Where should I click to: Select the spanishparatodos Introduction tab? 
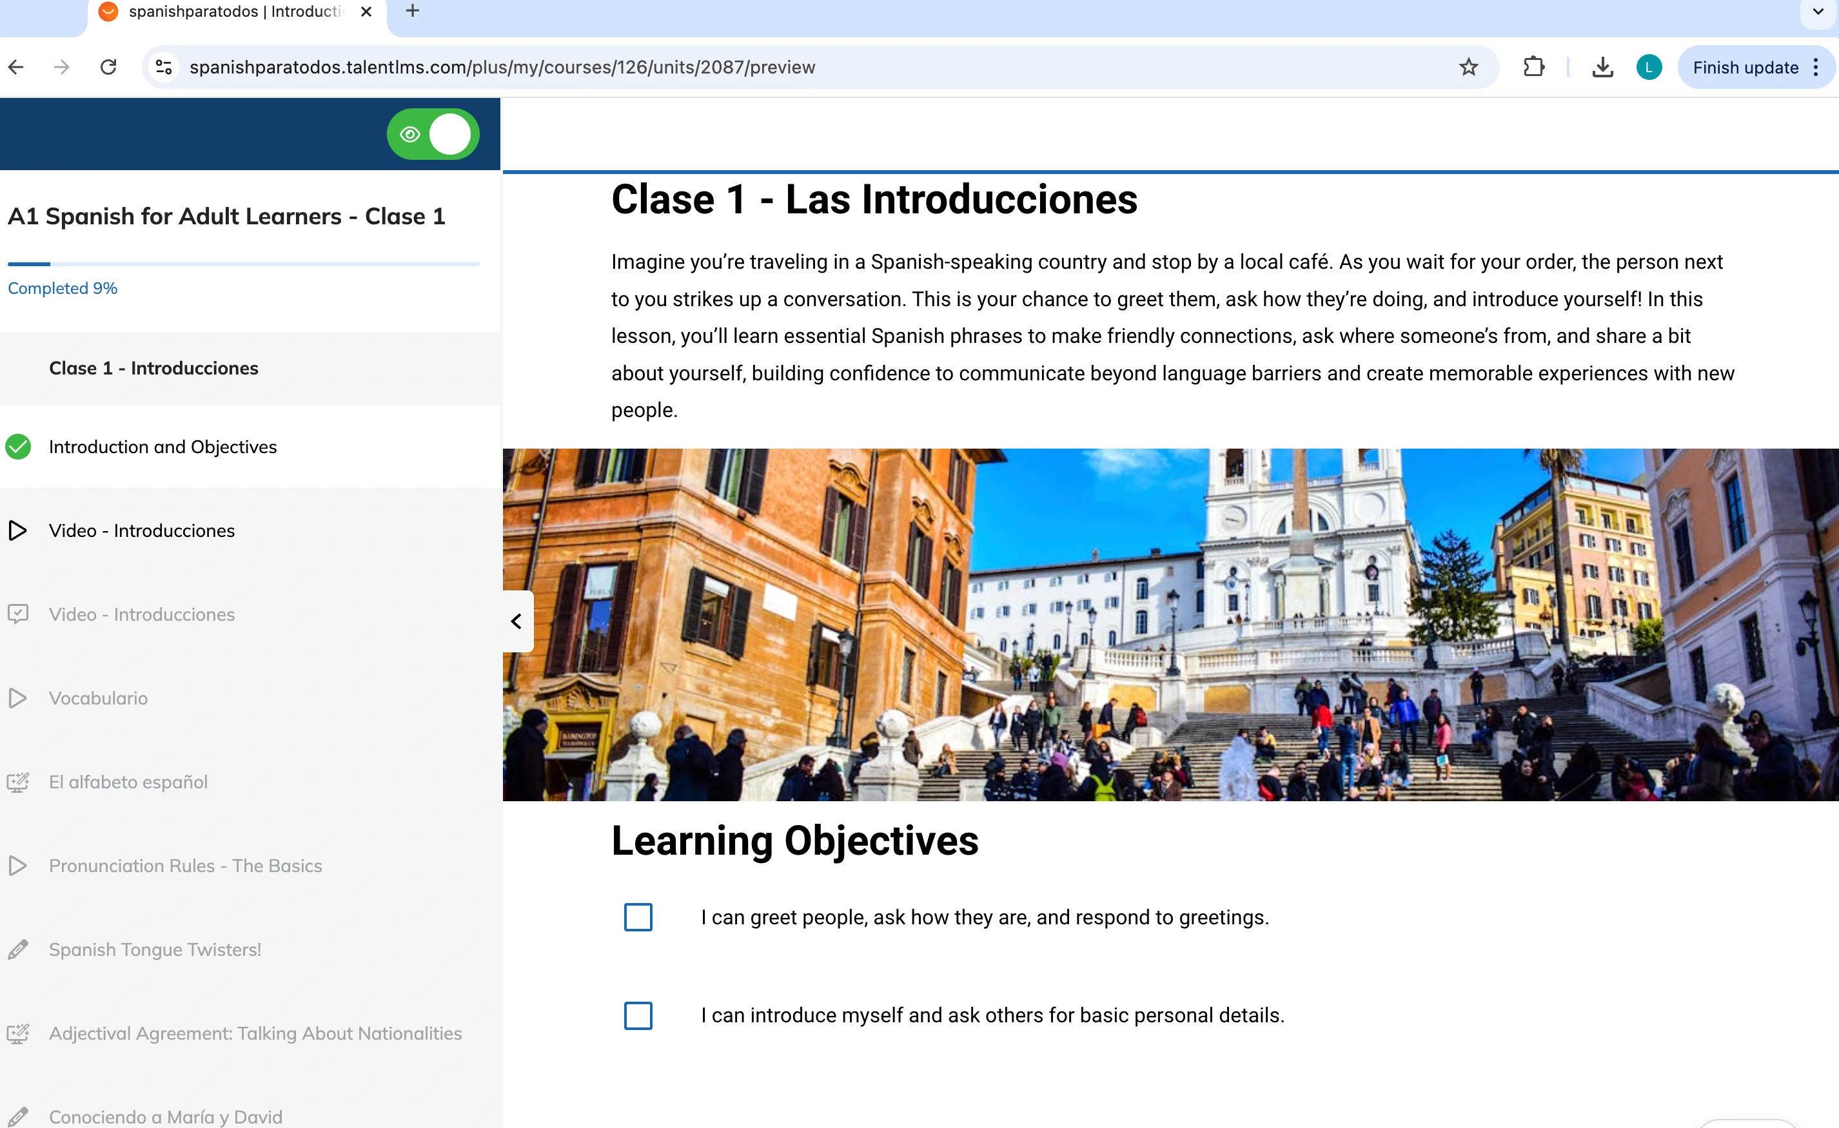click(x=236, y=12)
